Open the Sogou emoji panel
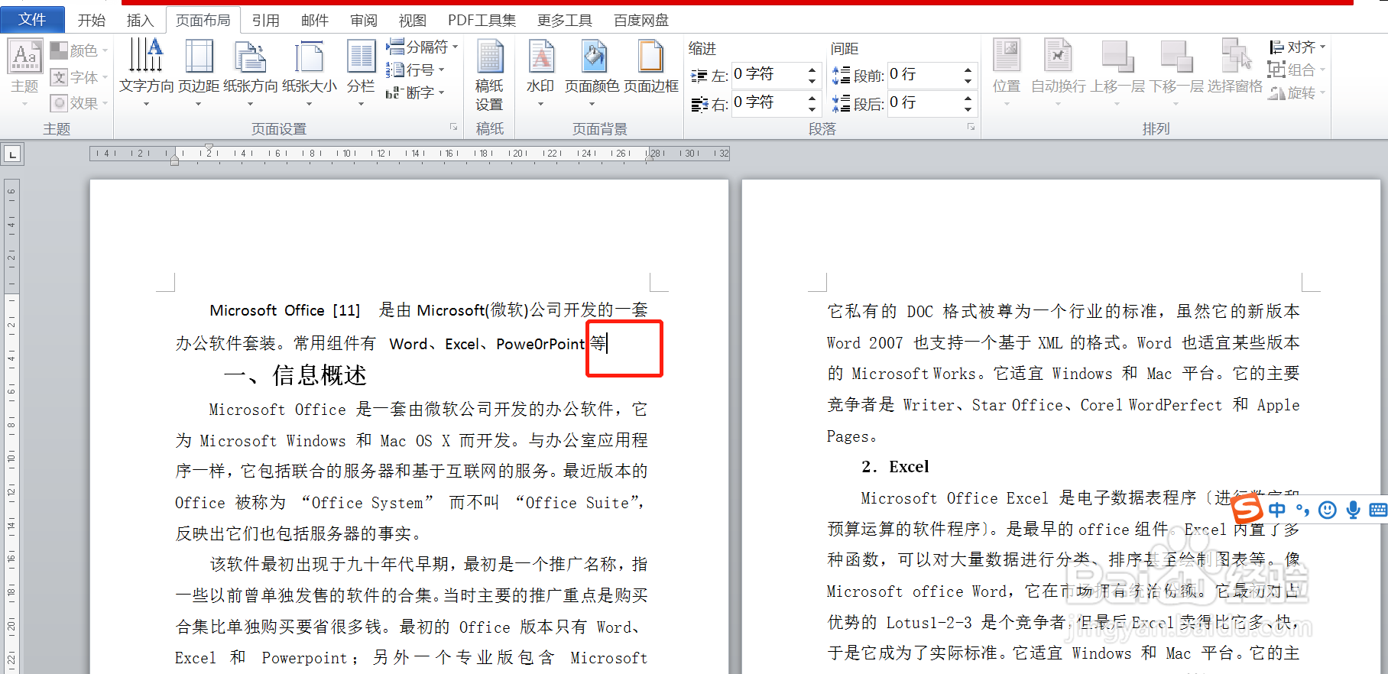The height and width of the screenshot is (674, 1388). (x=1328, y=510)
